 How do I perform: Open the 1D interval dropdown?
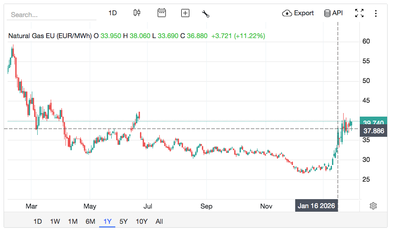(113, 13)
